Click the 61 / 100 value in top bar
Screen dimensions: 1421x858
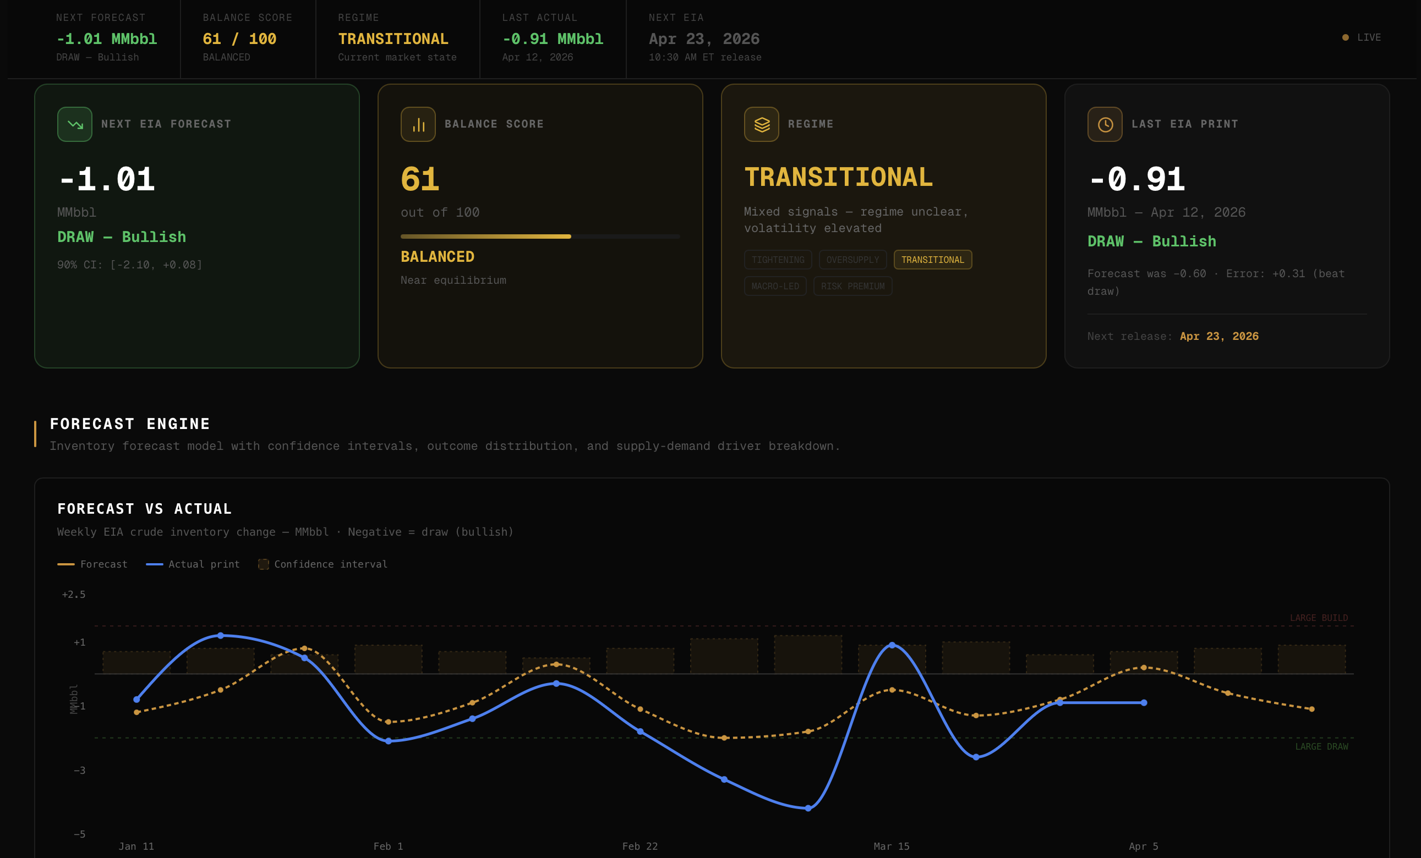point(239,39)
